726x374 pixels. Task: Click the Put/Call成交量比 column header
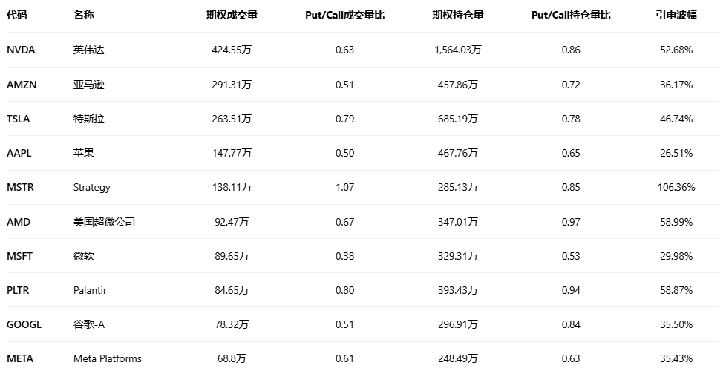pyautogui.click(x=344, y=16)
